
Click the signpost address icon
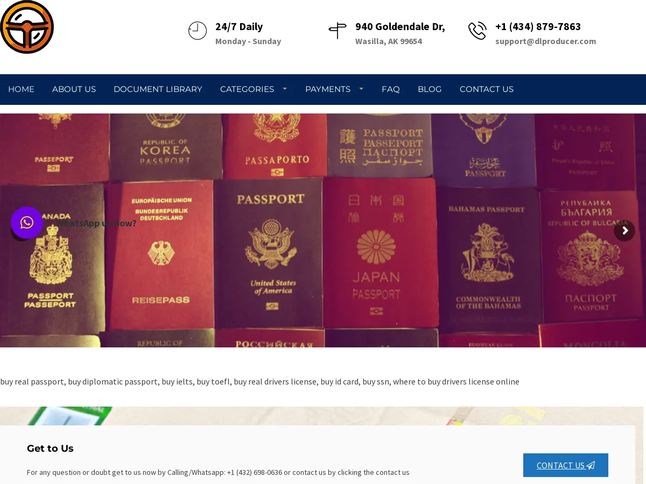point(338,31)
